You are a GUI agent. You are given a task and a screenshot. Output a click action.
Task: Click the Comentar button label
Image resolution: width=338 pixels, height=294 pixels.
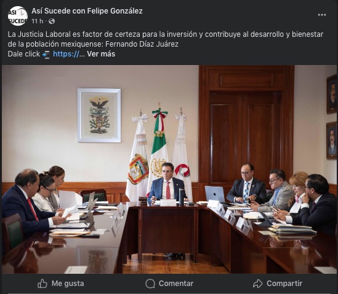pyautogui.click(x=176, y=284)
